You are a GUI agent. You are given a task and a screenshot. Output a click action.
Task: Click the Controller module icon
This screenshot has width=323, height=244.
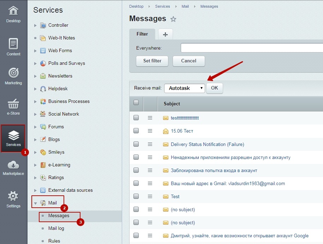[x=43, y=25]
